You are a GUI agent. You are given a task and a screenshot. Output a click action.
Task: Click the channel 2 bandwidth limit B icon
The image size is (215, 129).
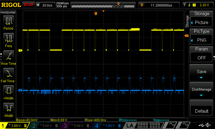(56, 126)
